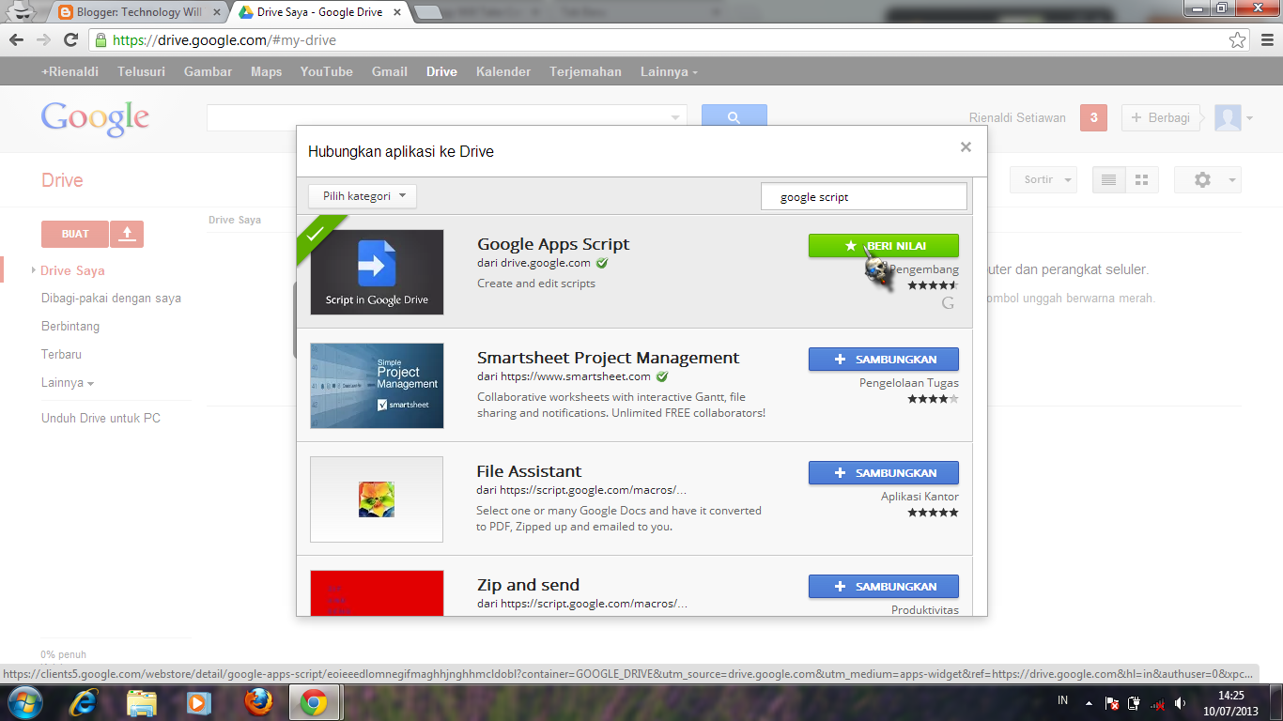Open Windows Explorer from the taskbar
The width and height of the screenshot is (1283, 721).
tap(142, 702)
